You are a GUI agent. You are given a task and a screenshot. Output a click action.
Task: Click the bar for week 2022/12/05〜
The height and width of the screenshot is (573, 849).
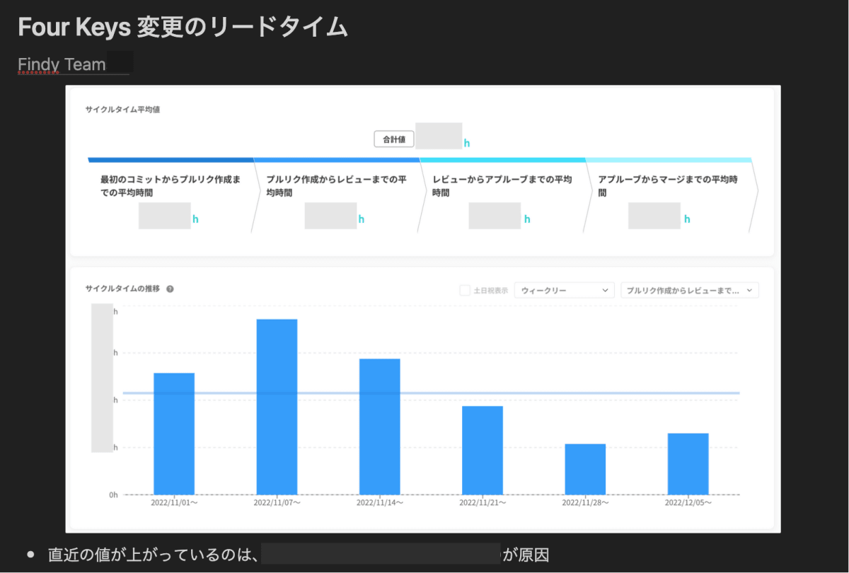click(x=688, y=464)
